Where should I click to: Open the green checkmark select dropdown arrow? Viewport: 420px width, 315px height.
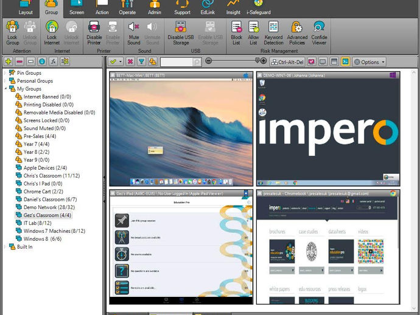coord(121,62)
